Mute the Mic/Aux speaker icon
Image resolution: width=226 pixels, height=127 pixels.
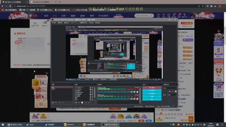coord(134,99)
